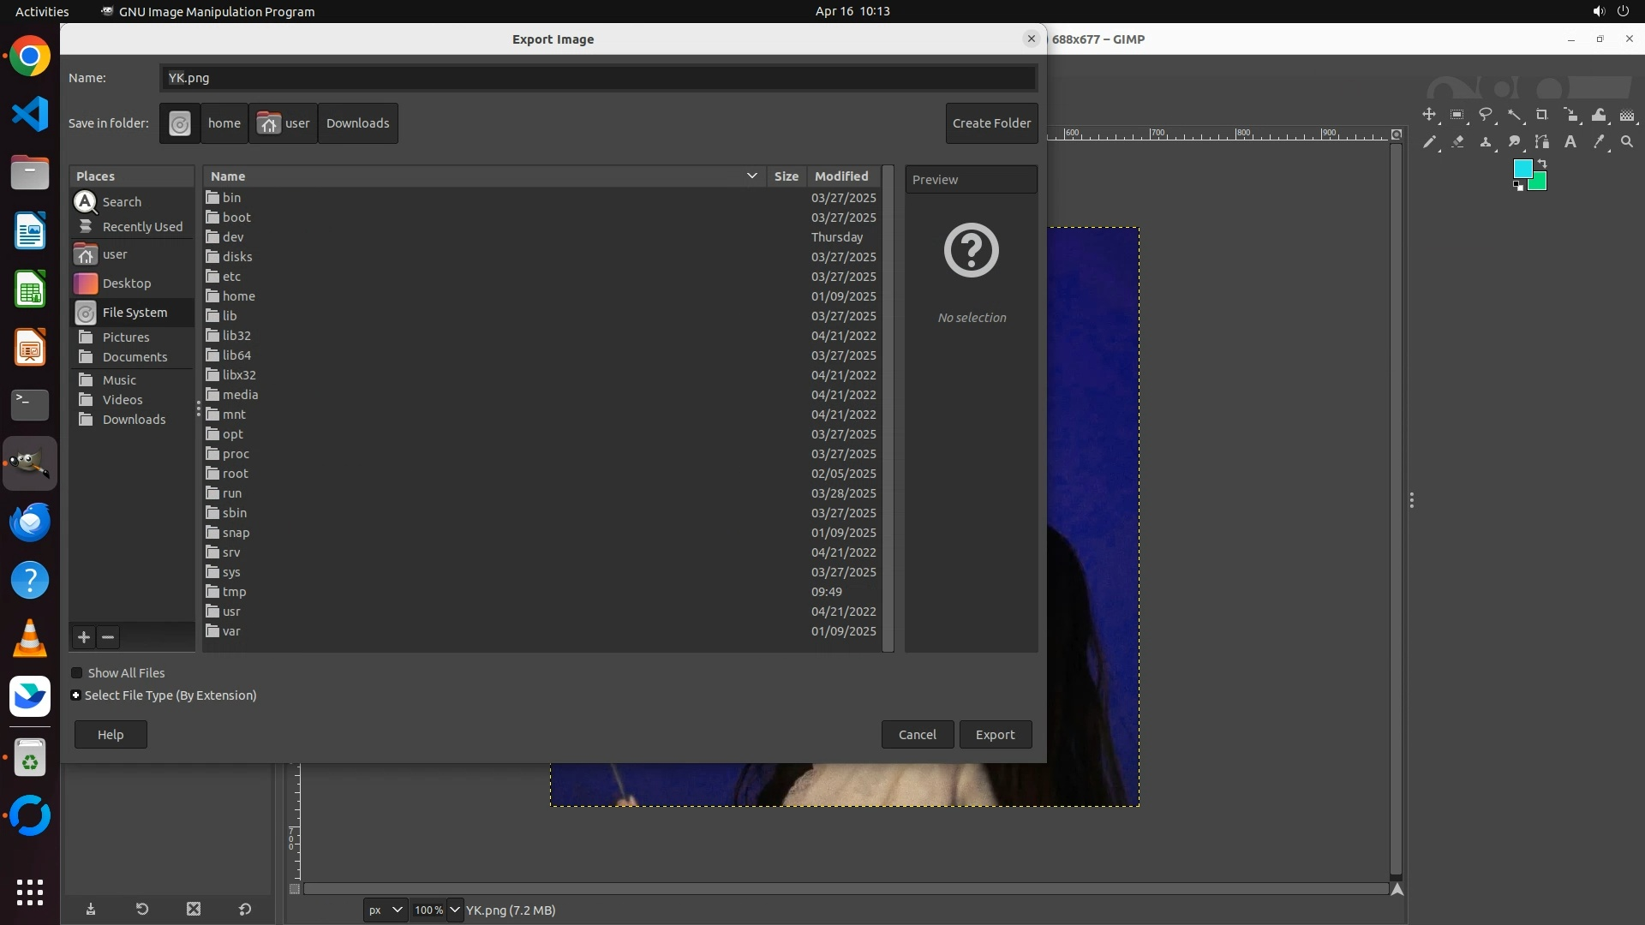Select Recently Used in the Places list
Screen dimensions: 1645x925
142,227
